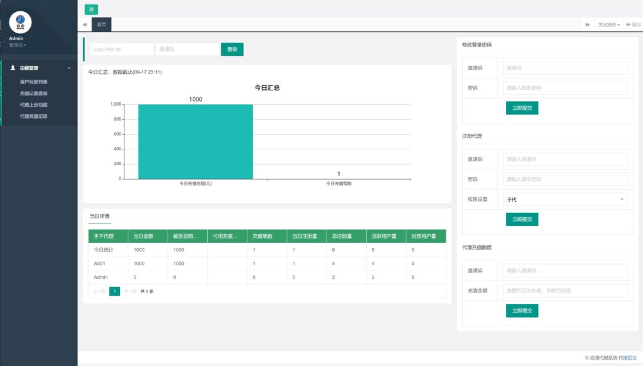The image size is (643, 366).
Task: Submit the 注册代理 form via 立即提交
Action: [522, 219]
